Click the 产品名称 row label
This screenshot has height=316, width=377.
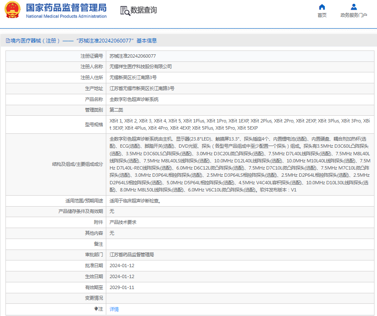(94, 99)
